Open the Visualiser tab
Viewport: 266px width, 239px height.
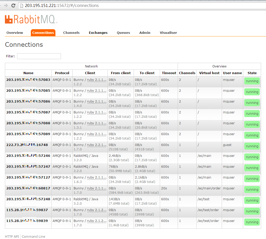(x=168, y=33)
